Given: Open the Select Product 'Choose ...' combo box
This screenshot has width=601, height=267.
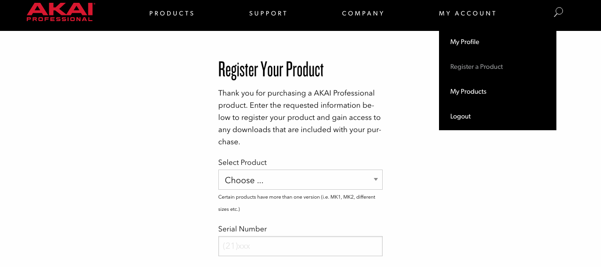Looking at the screenshot, I should (x=300, y=180).
